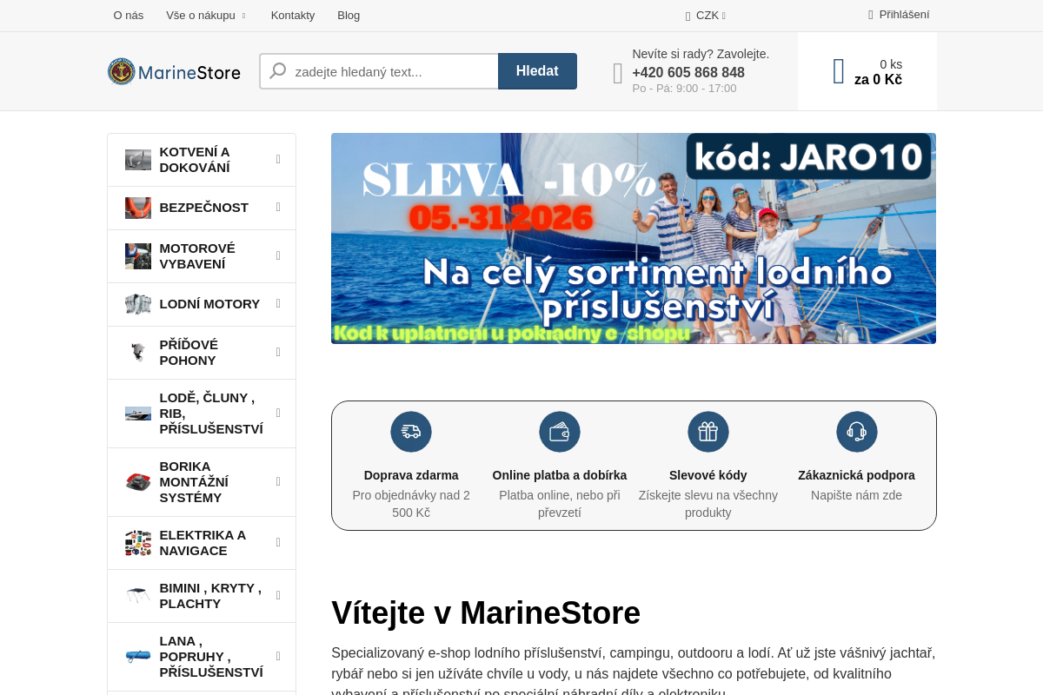1043x695 pixels.
Task: Click the Lana, popruhy rope thumbnail
Action: [x=138, y=656]
